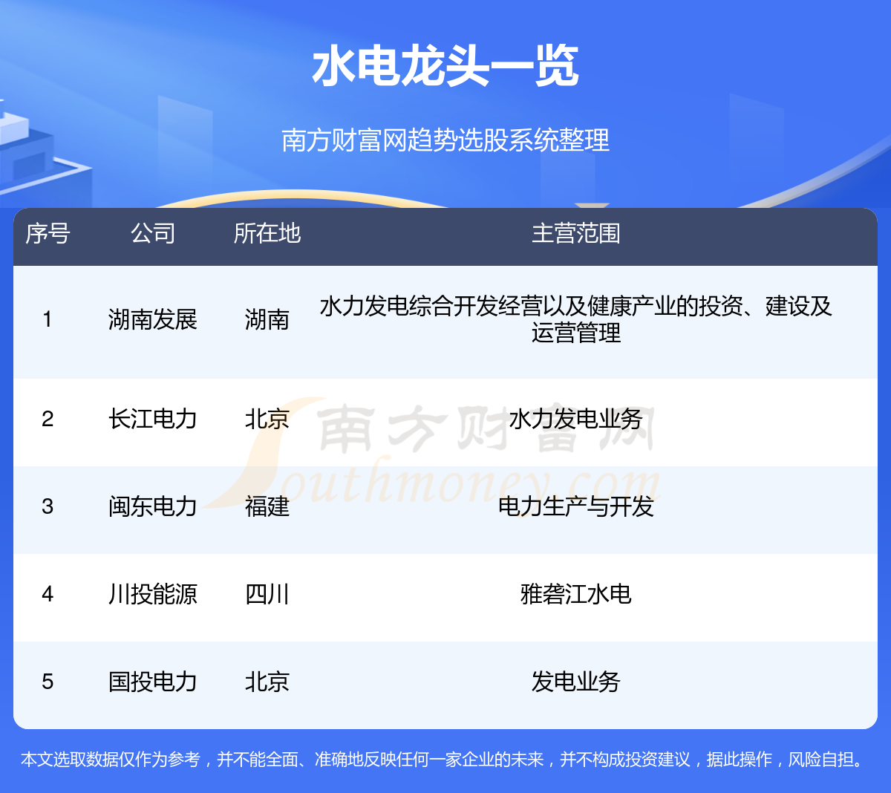Select row number 5 cell
Screen dimensions: 891x793
(x=48, y=682)
